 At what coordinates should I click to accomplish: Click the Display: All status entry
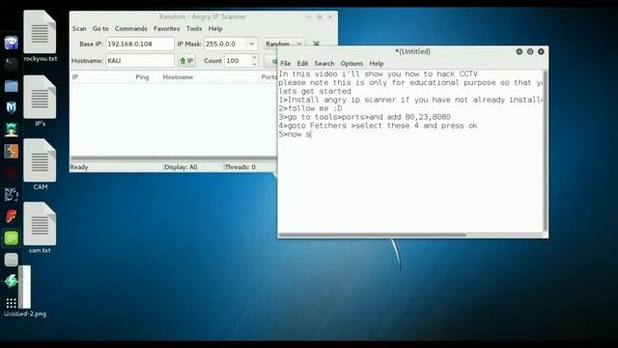(181, 167)
